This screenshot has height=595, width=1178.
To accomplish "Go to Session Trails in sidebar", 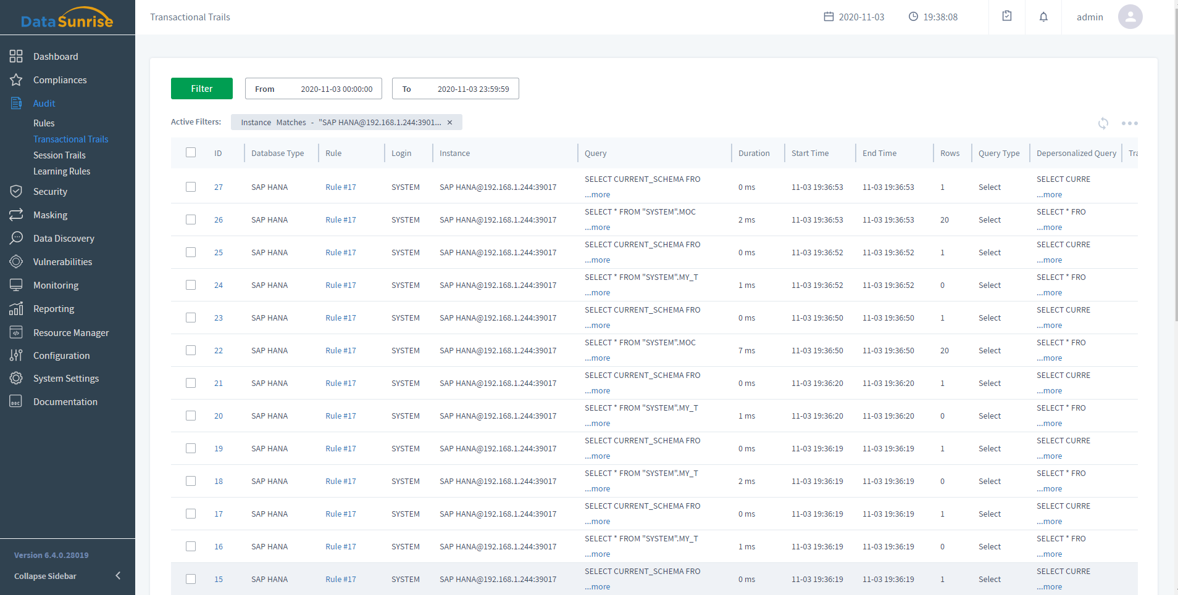I will pos(59,155).
